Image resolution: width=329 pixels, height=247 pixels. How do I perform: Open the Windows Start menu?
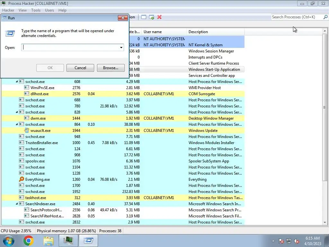tap(8, 241)
